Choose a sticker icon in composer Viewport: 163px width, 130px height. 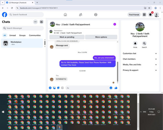(58, 88)
